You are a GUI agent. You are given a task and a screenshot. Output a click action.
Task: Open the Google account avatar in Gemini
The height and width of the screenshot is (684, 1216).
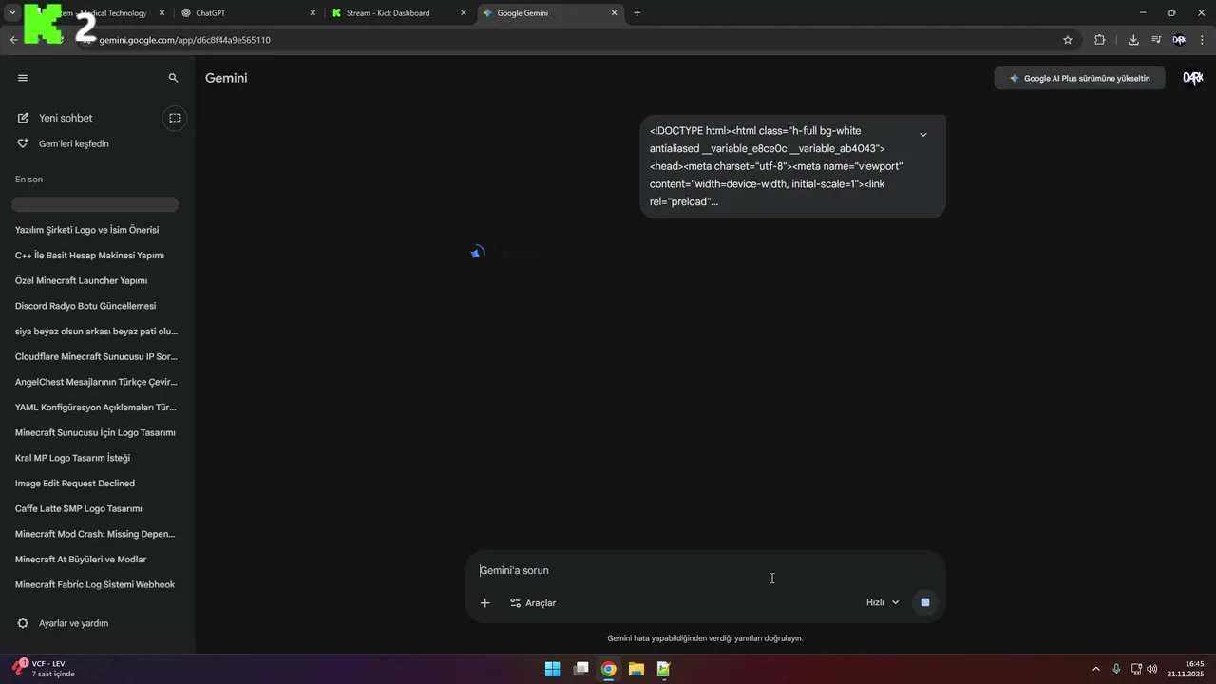tap(1192, 78)
